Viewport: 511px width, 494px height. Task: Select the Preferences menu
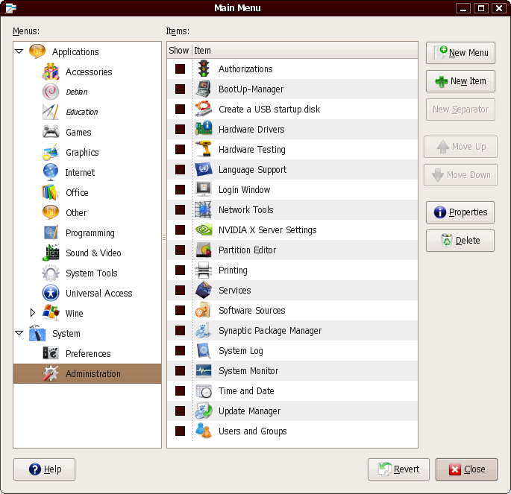[88, 353]
